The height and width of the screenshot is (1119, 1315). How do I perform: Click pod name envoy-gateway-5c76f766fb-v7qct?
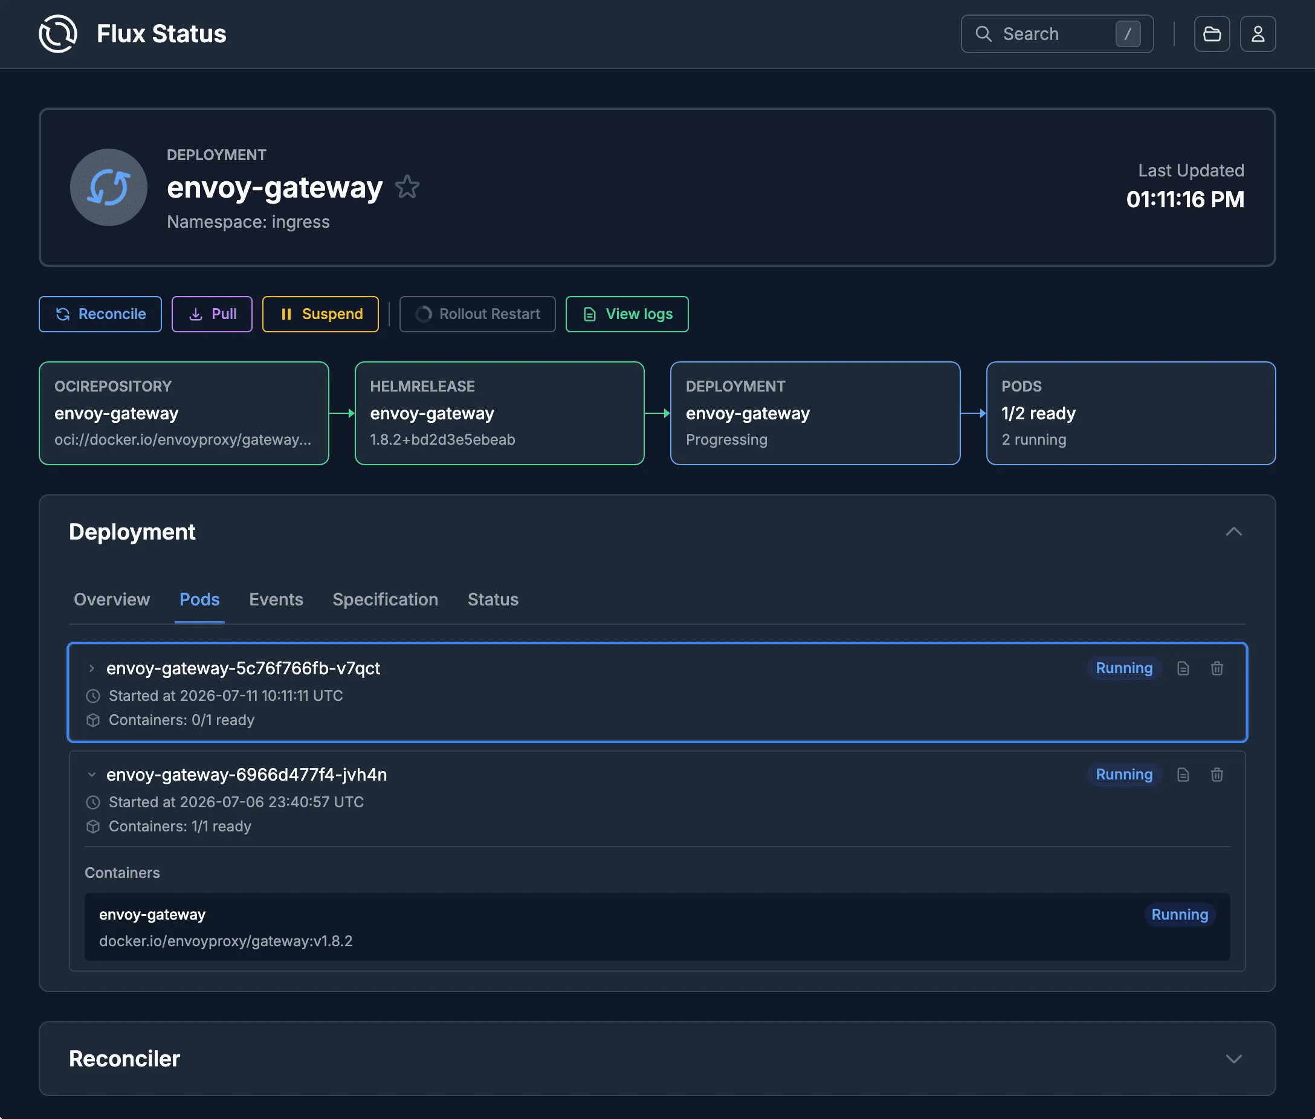coord(243,668)
